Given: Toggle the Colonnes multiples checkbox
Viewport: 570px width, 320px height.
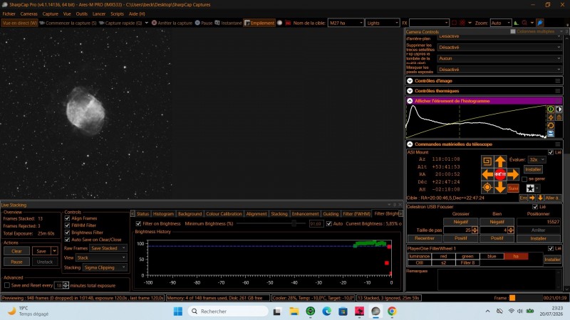Looking at the screenshot, I should click(x=513, y=31).
